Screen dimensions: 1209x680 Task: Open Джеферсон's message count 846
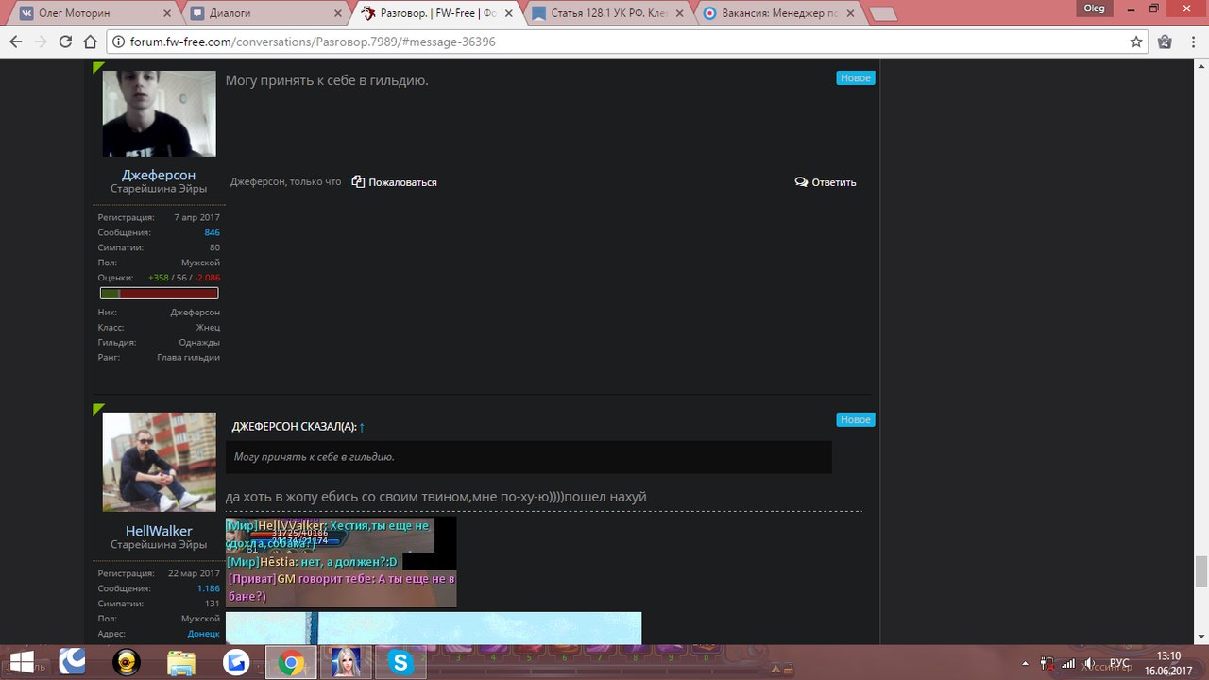click(x=212, y=232)
